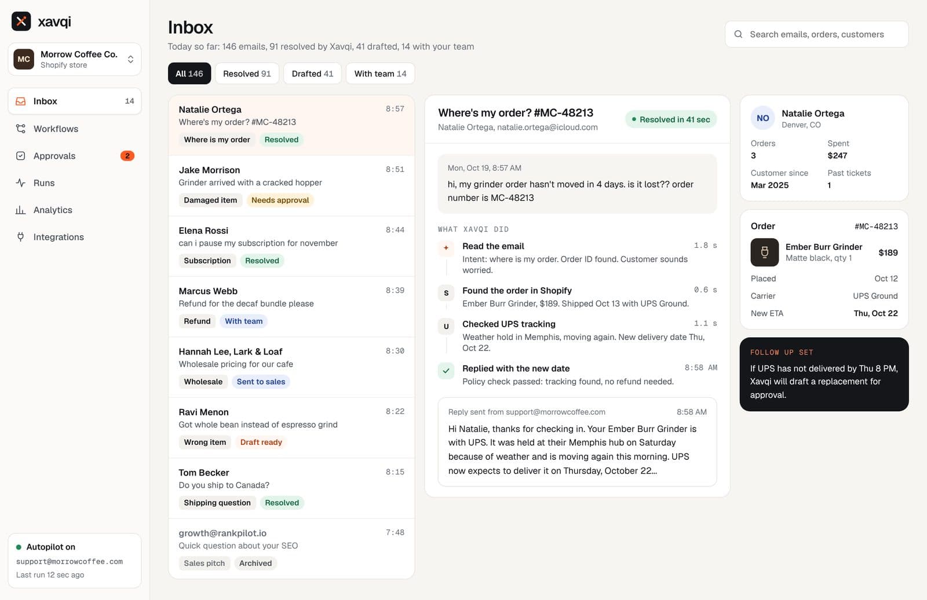Open the growth@rankpilot.io email
927x600 pixels.
pyautogui.click(x=291, y=548)
